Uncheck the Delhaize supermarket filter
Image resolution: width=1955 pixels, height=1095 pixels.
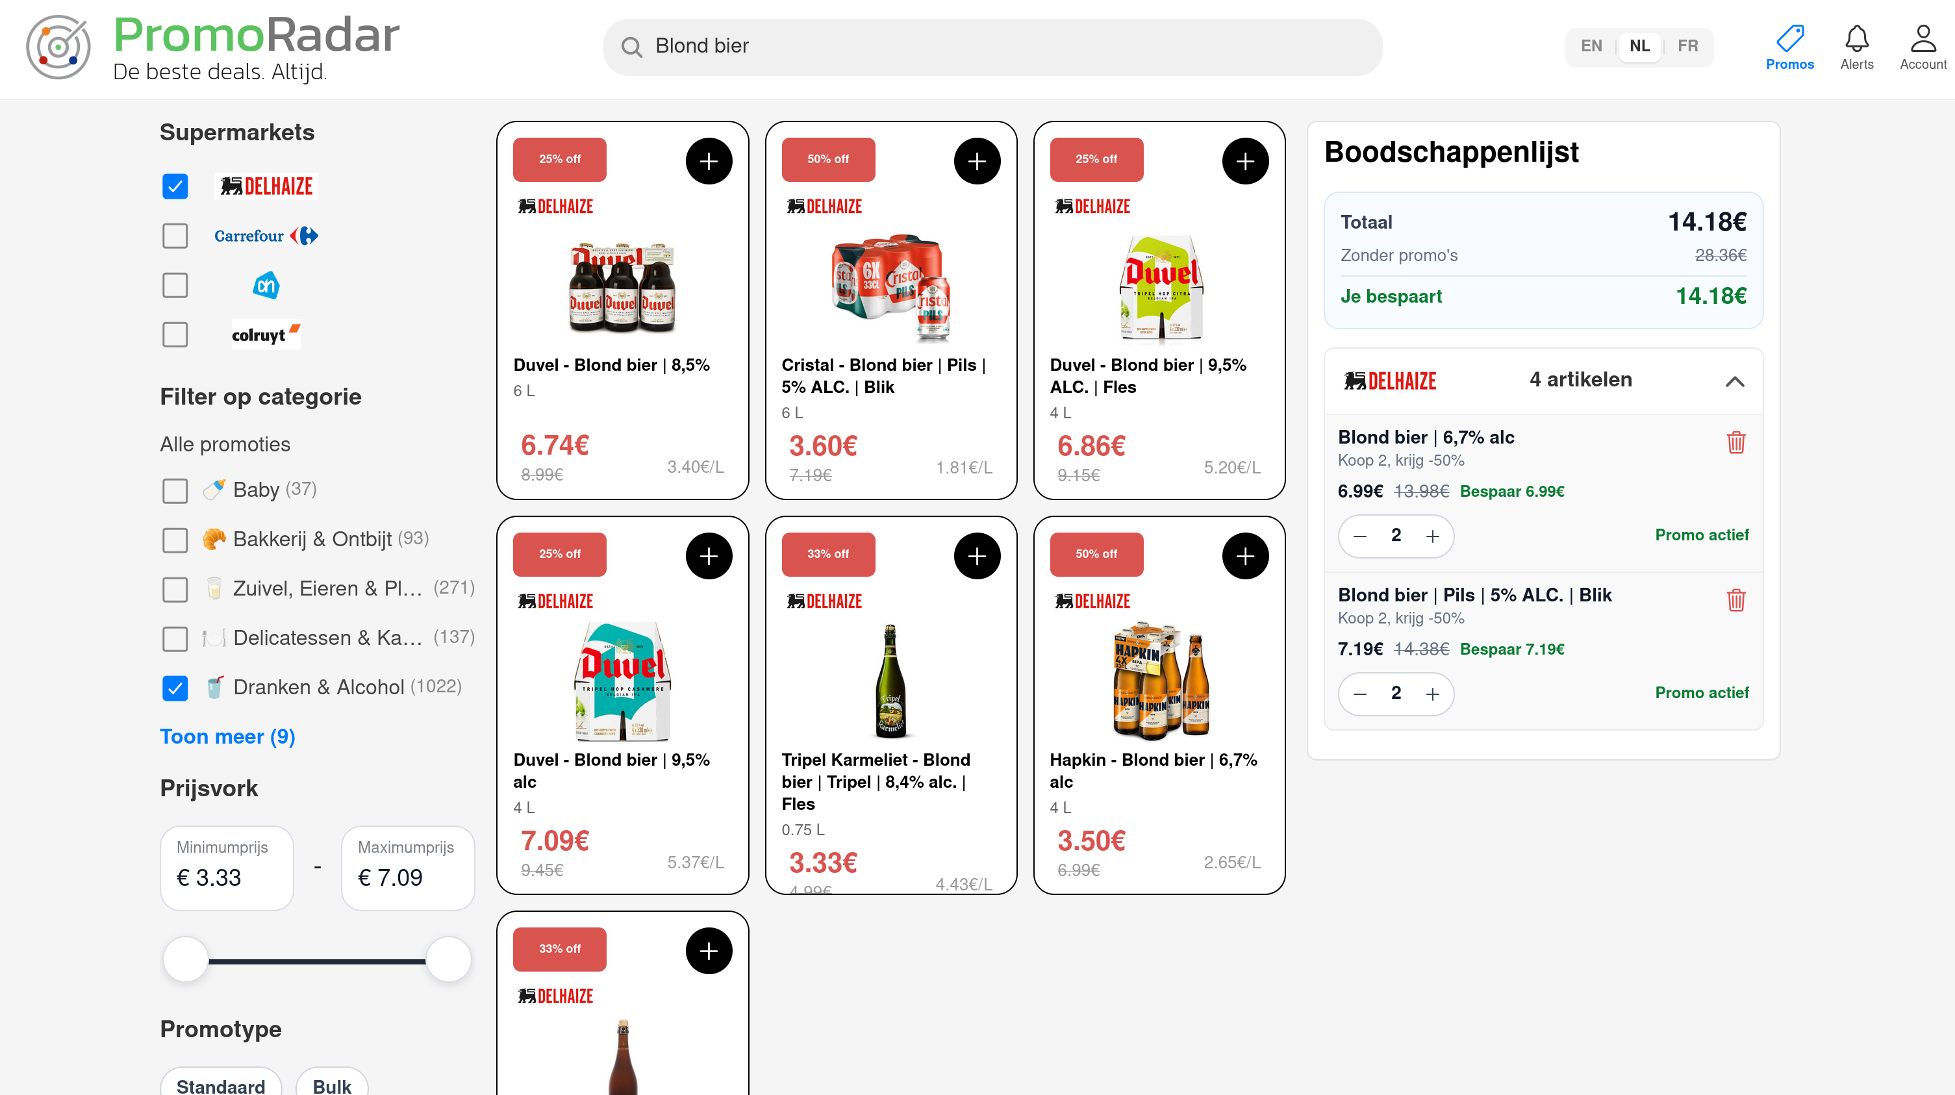pos(175,186)
